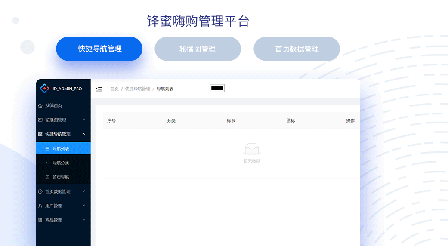Open 首页 breadcrumb link
This screenshot has height=246, width=448.
(114, 89)
